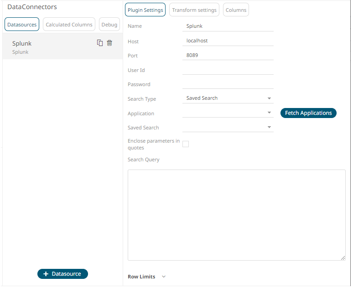Open the Search Type dropdown

[x=228, y=98]
